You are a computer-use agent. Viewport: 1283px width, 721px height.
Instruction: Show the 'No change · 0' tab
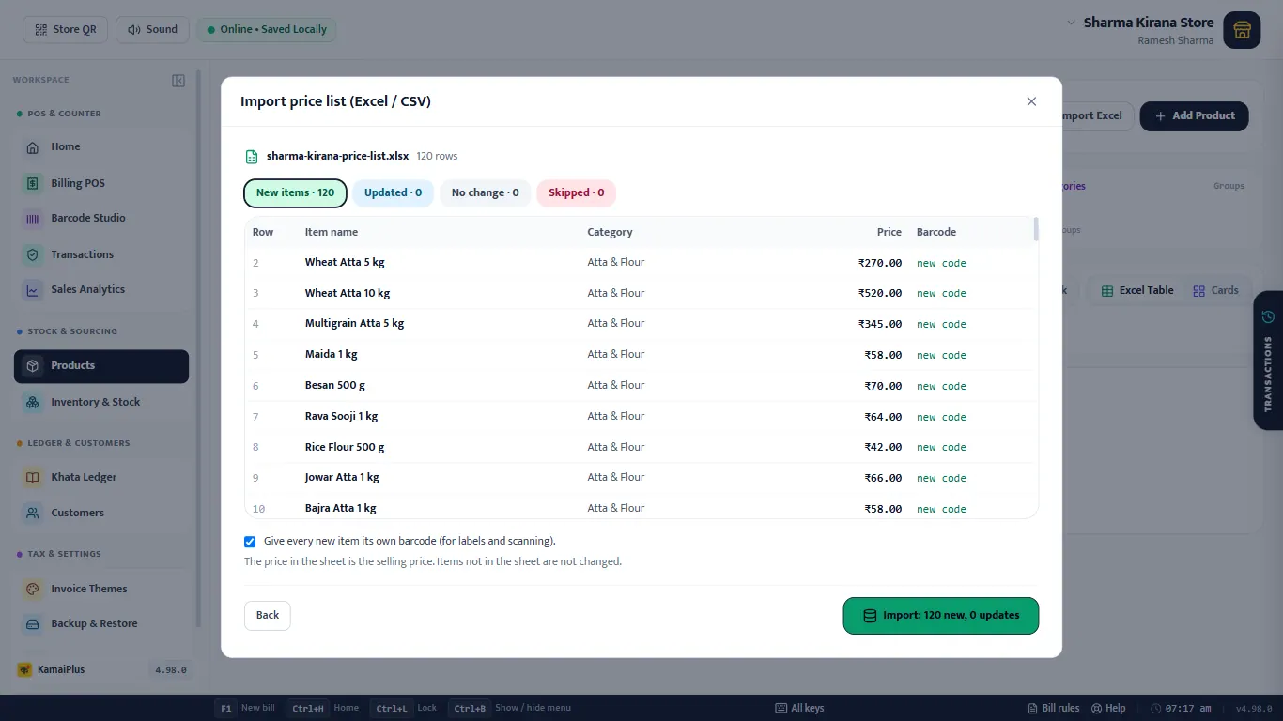[x=486, y=193]
